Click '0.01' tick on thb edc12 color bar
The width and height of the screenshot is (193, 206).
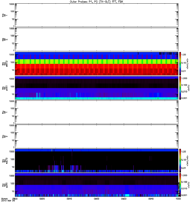pos(183,71)
